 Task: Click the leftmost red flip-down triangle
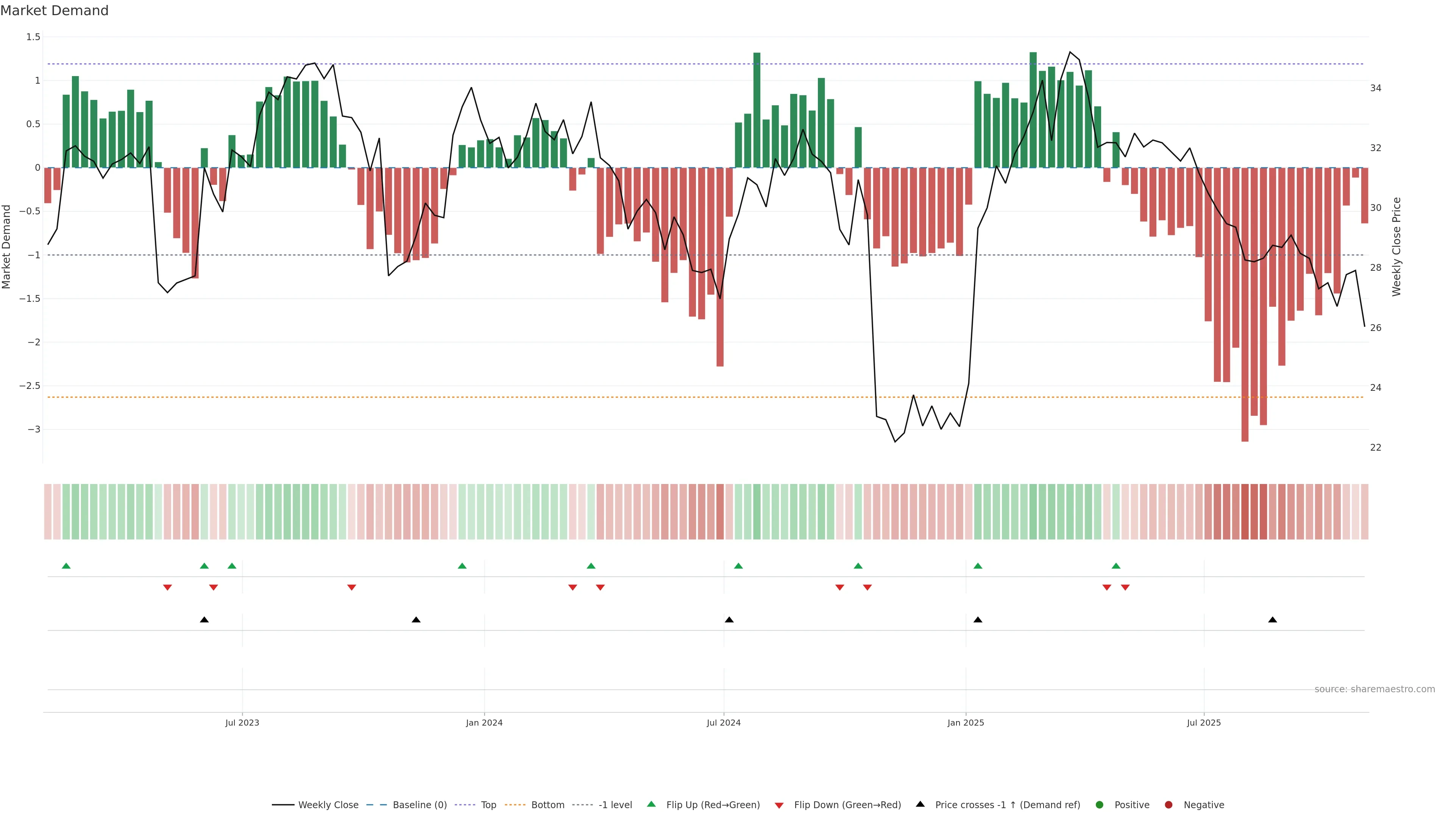tap(167, 587)
